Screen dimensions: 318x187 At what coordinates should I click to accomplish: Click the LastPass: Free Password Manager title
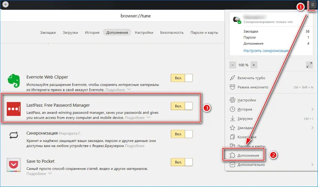tap(58, 105)
